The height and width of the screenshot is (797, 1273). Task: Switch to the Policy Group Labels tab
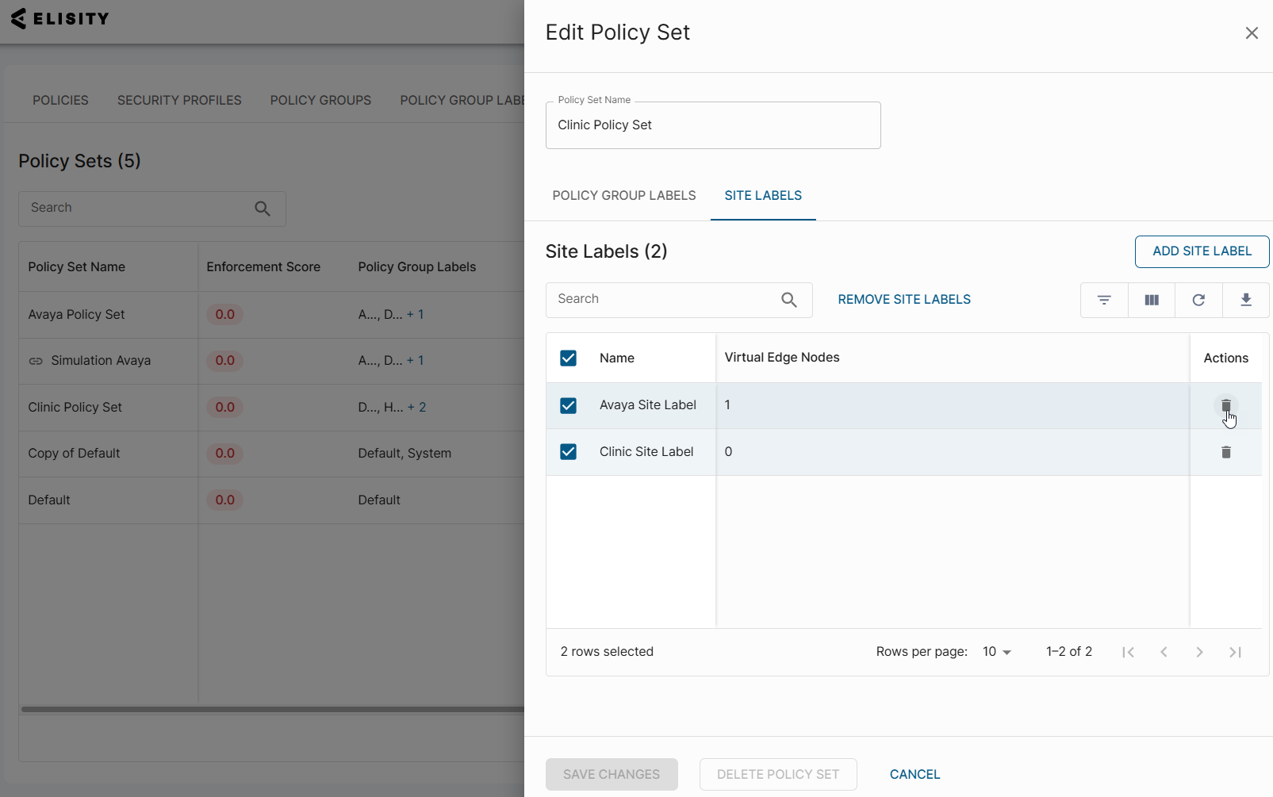tap(623, 196)
